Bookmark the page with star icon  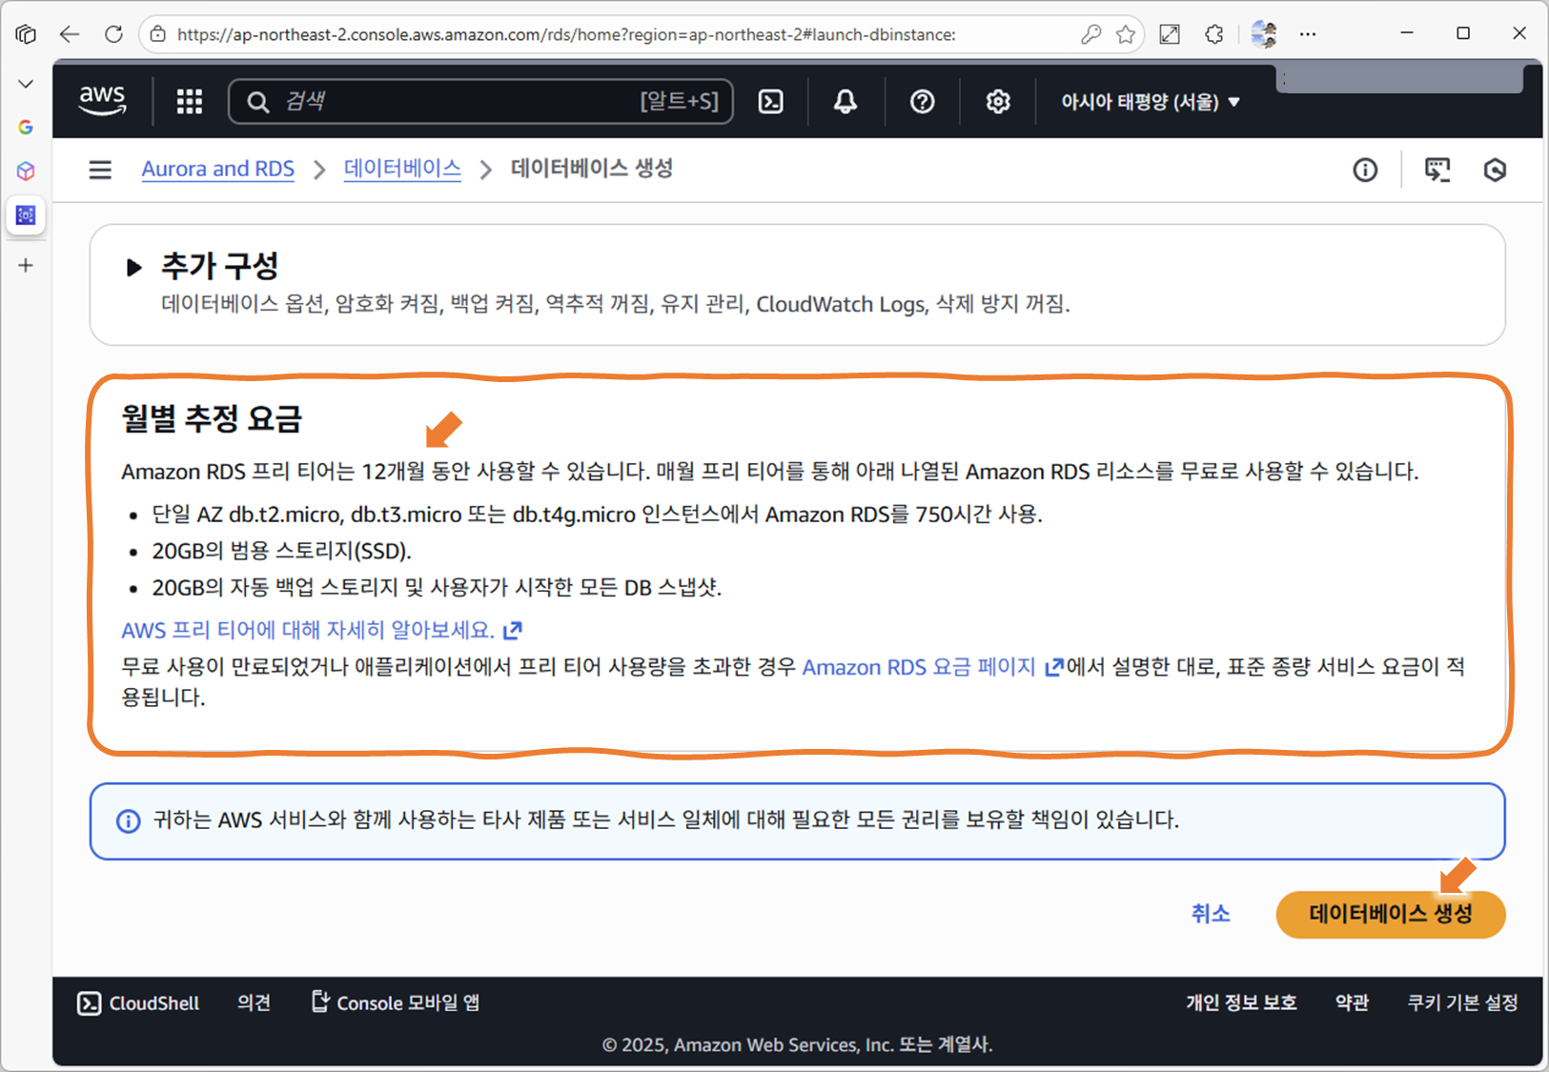click(x=1126, y=34)
